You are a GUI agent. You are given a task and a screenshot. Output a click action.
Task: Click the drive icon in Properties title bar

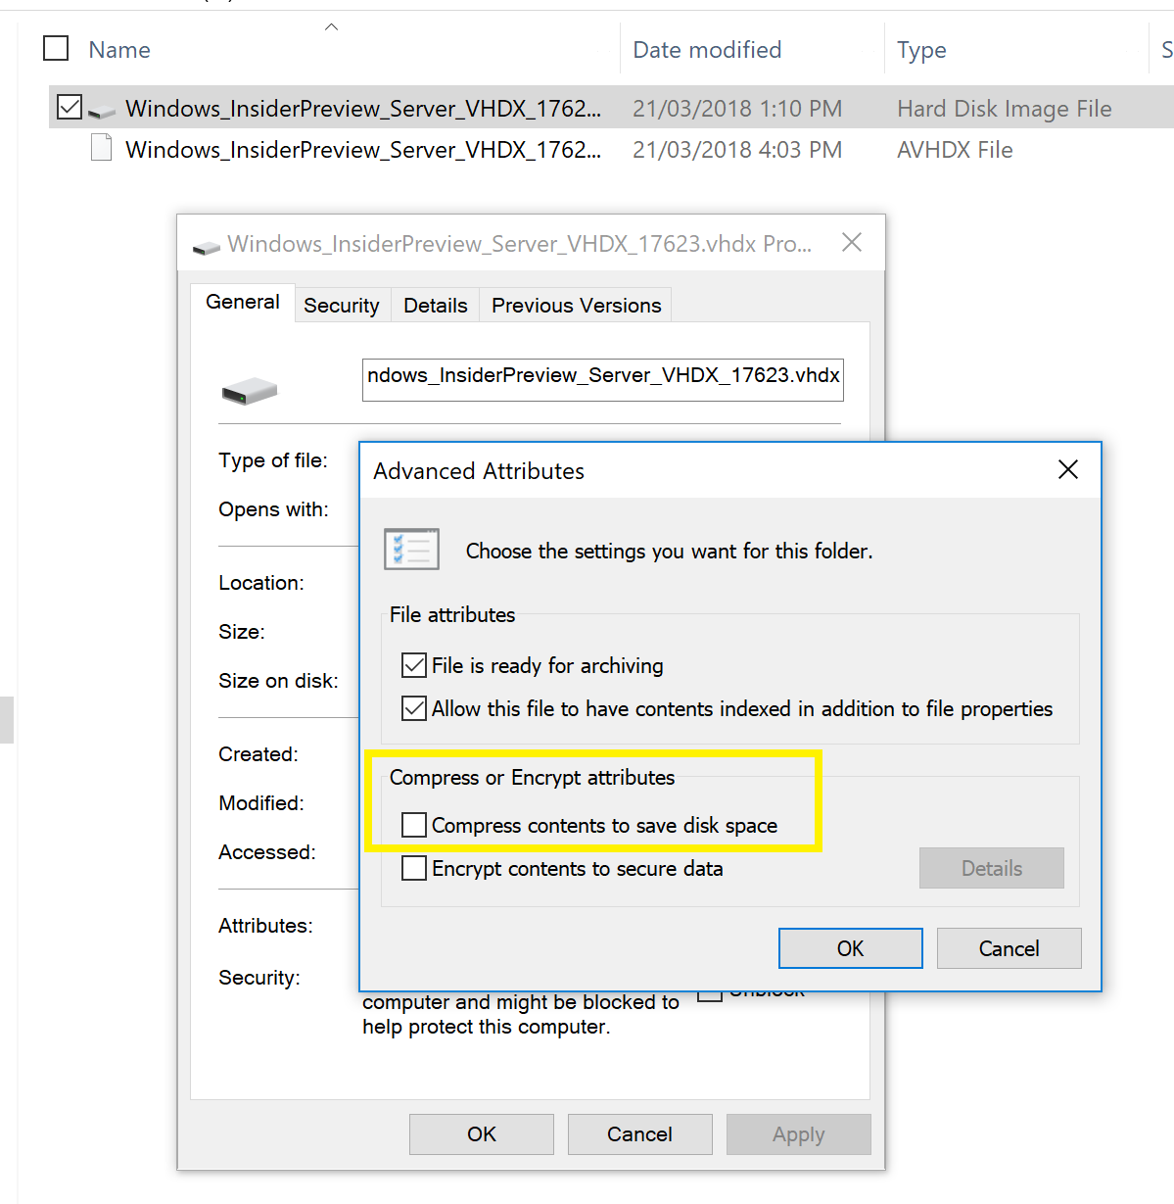pos(206,246)
